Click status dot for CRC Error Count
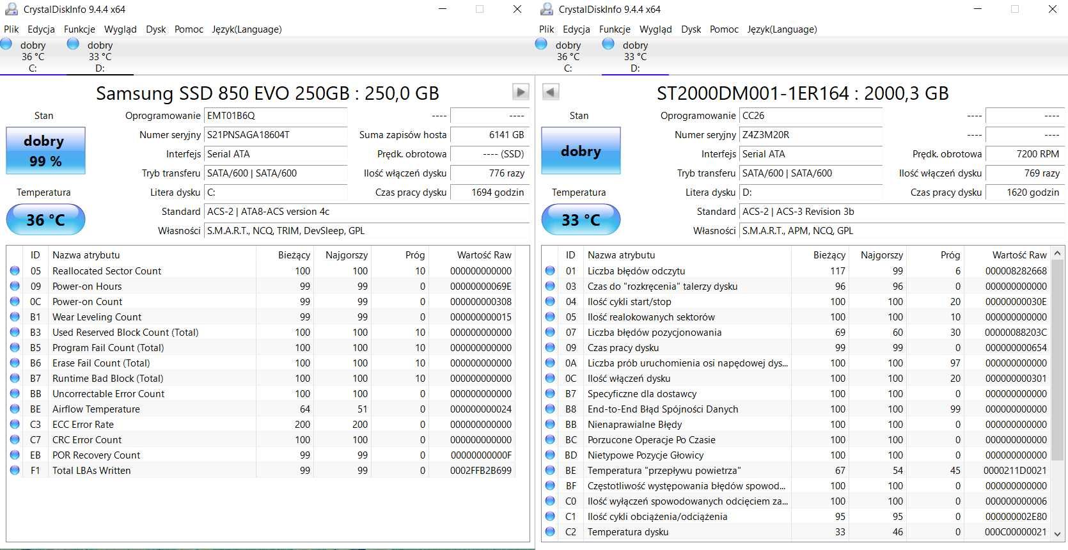 (15, 439)
